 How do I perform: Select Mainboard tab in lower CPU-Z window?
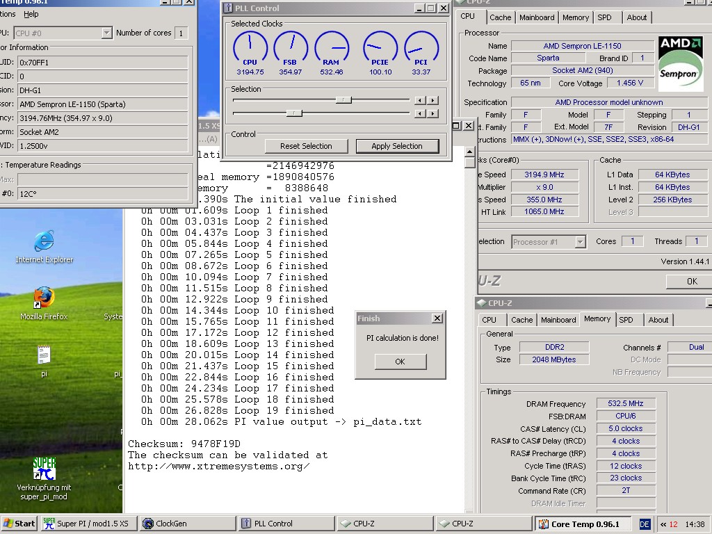(x=558, y=320)
